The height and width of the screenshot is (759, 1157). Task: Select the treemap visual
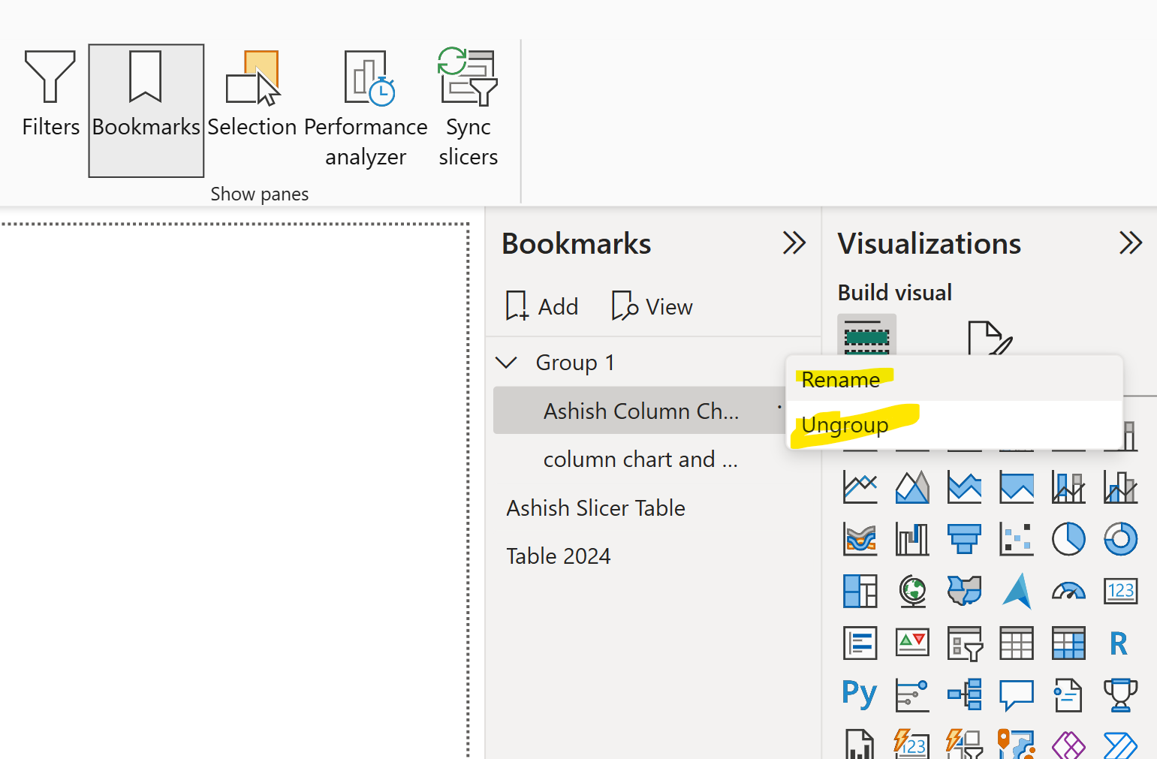pos(860,591)
